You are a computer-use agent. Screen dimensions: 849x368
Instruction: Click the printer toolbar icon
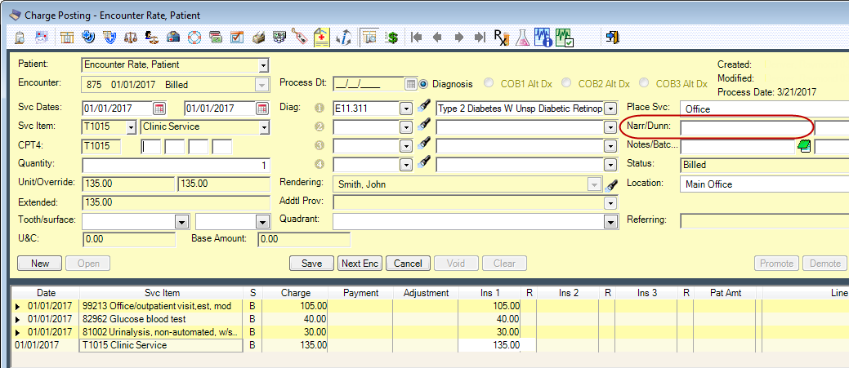[259, 38]
